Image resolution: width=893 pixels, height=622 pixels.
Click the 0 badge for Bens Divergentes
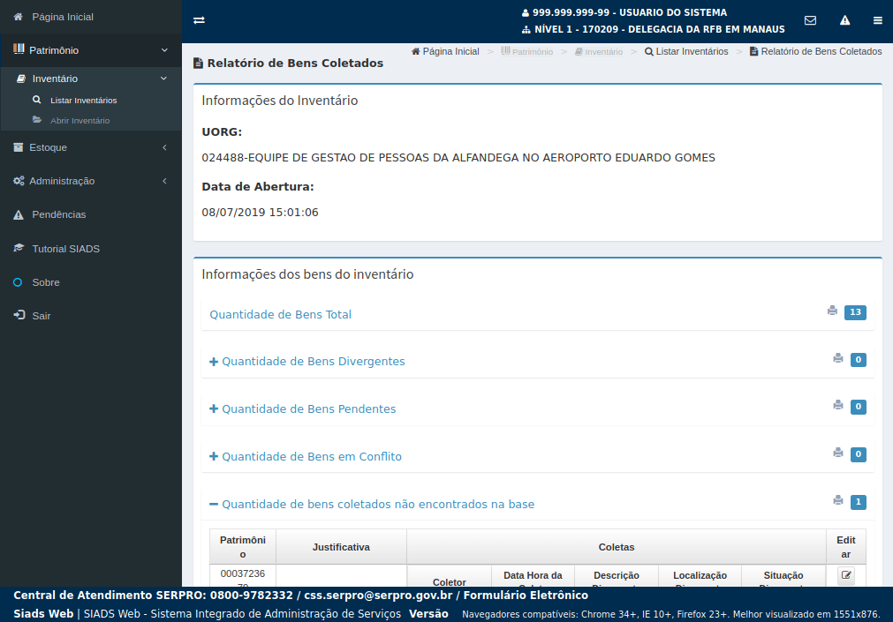pos(859,360)
